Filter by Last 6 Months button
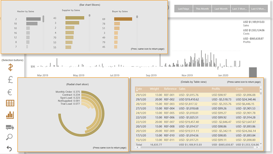Viewport: 273px width, 154px height. (258, 9)
